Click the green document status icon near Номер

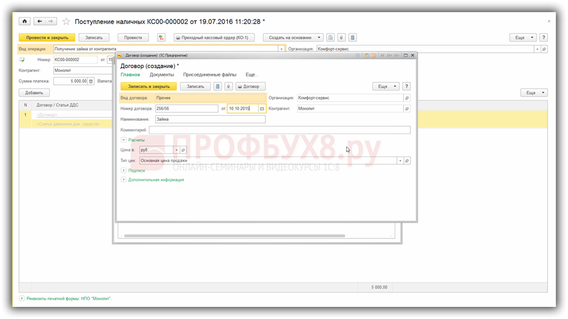pos(22,59)
